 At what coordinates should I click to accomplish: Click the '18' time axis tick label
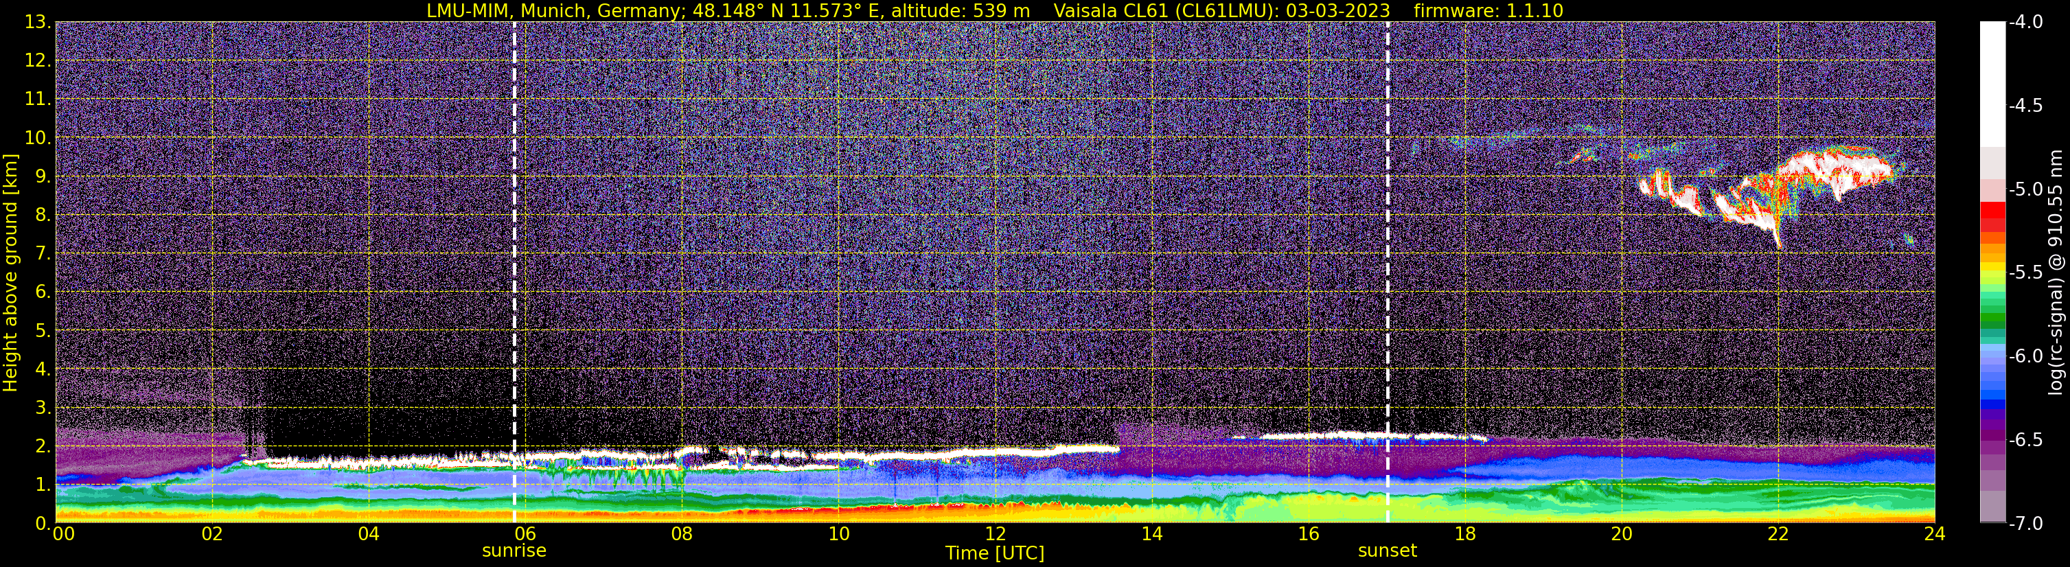pos(1466,534)
